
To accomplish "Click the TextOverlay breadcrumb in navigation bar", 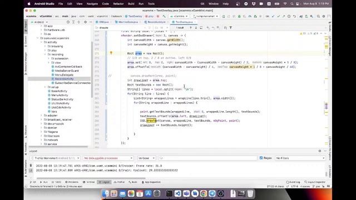I will (133, 16).
